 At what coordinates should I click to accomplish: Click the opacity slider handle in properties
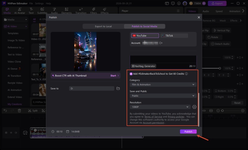220,68
